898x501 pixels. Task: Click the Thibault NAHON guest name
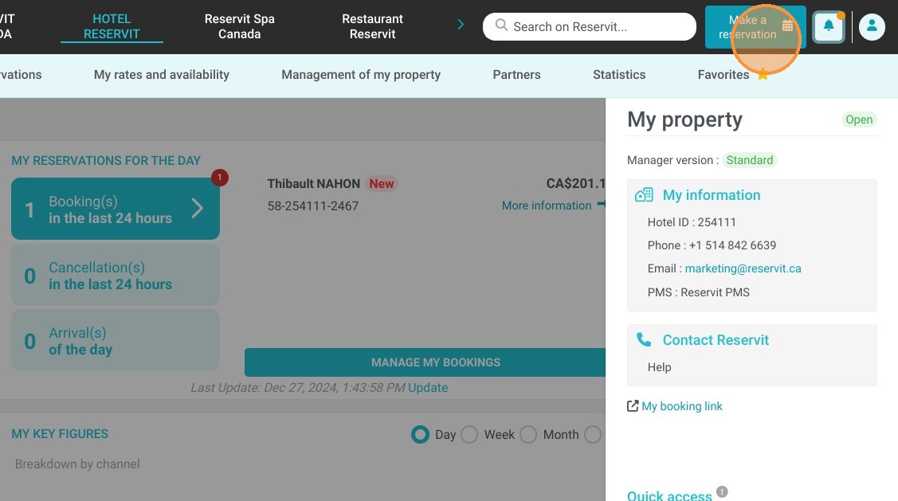(x=313, y=184)
